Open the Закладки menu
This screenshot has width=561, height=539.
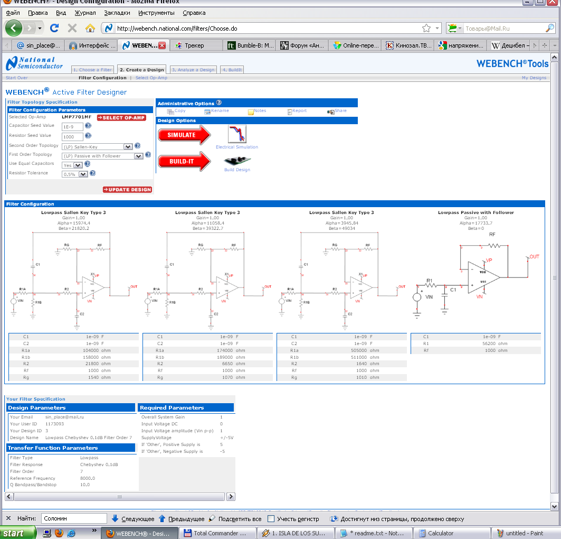click(117, 13)
